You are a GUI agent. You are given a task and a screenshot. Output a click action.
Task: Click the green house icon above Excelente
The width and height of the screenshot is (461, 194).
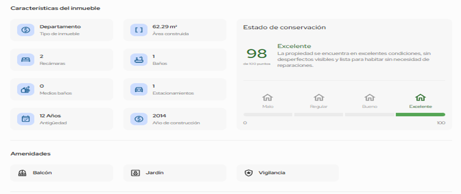[x=421, y=97]
